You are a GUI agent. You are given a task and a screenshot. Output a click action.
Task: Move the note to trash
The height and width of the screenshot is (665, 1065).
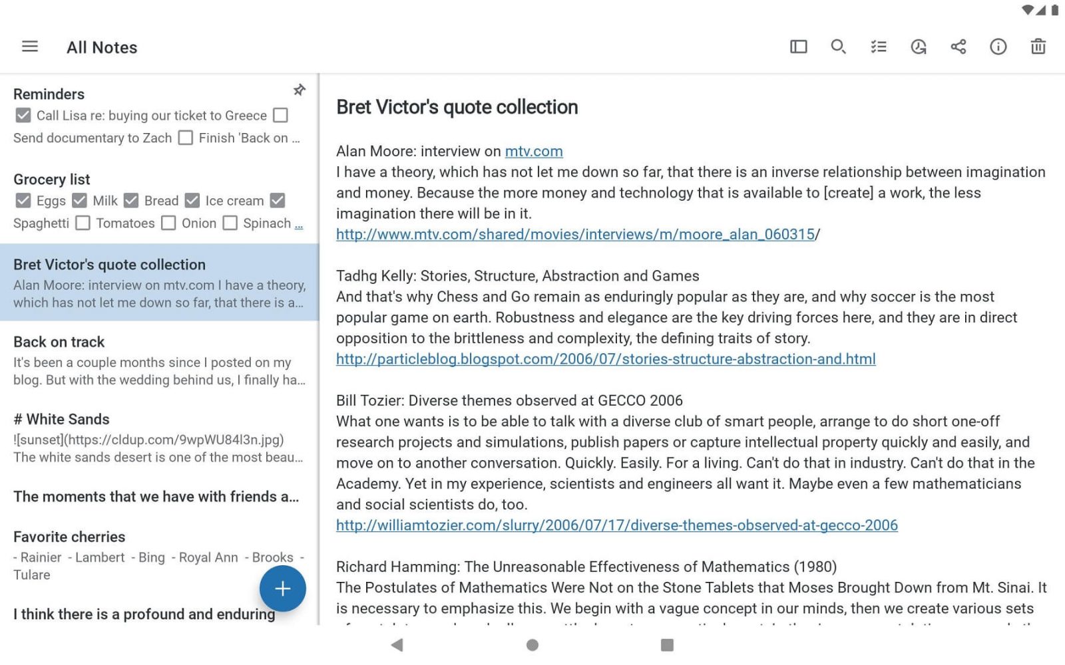(1038, 47)
